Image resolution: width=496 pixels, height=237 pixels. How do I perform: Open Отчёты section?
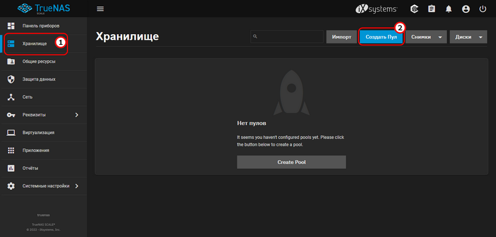point(43,168)
